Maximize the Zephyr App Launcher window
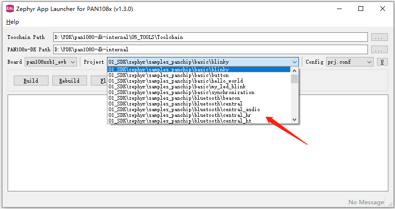 [x=361, y=9]
